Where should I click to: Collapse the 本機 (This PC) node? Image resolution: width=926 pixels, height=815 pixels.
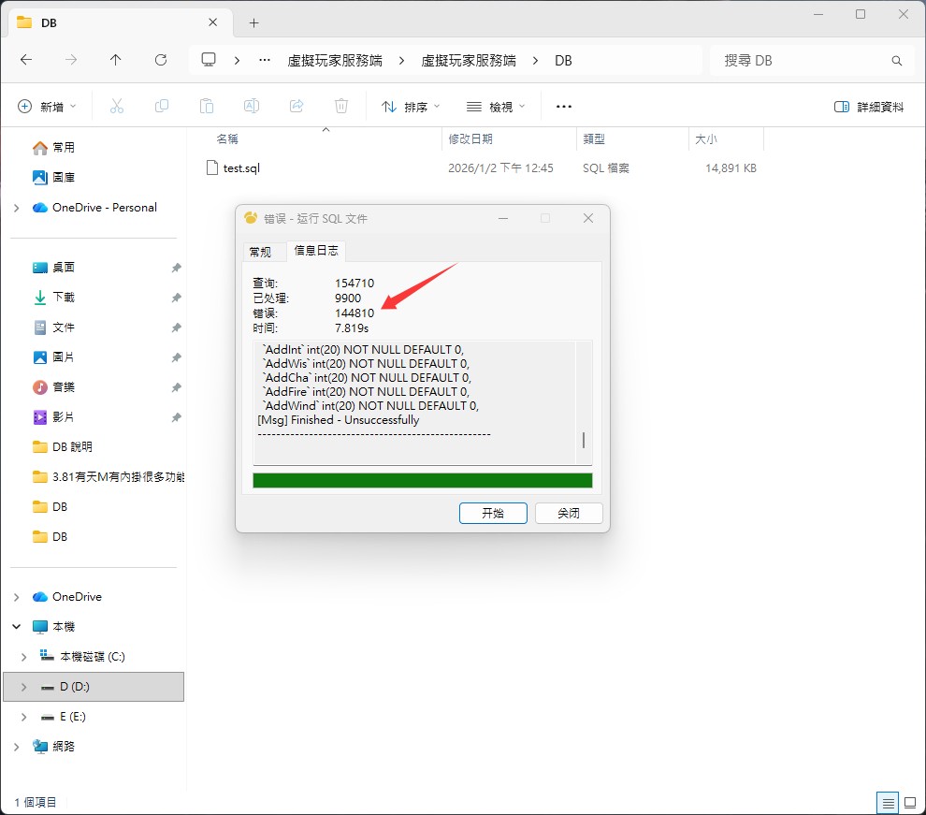[17, 627]
